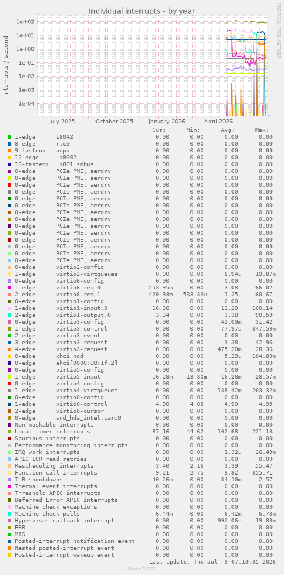Click the Min: column header
The height and width of the screenshot is (575, 284).
(x=193, y=130)
